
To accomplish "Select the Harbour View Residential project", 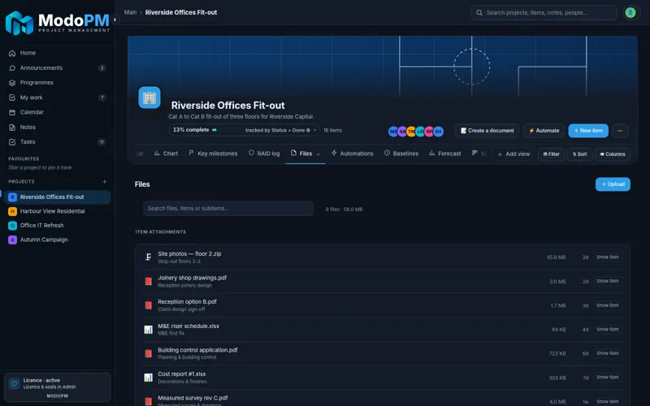I will coord(57,211).
